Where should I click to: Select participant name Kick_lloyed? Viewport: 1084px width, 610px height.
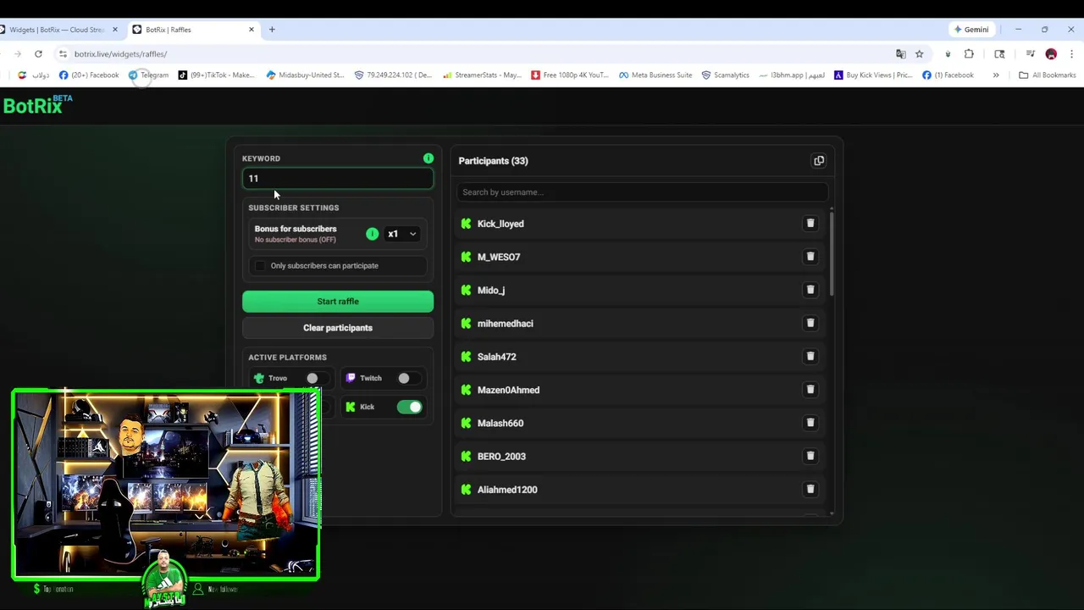(501, 224)
